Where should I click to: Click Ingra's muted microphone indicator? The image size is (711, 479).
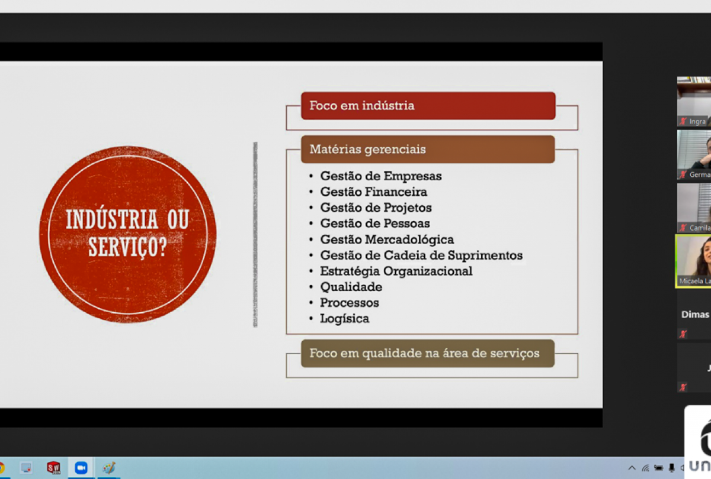683,121
